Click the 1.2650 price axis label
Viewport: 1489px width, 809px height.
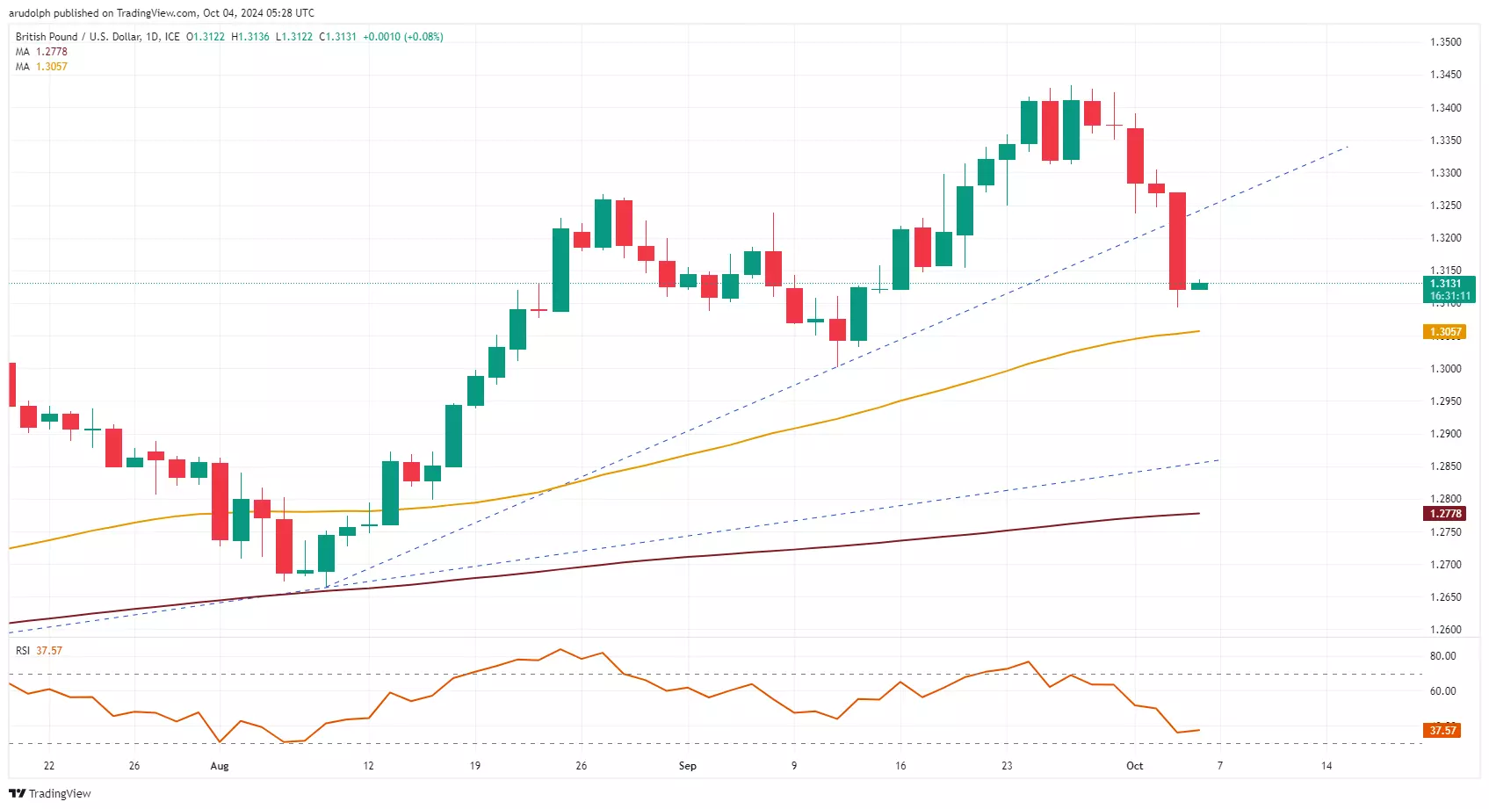click(1446, 597)
